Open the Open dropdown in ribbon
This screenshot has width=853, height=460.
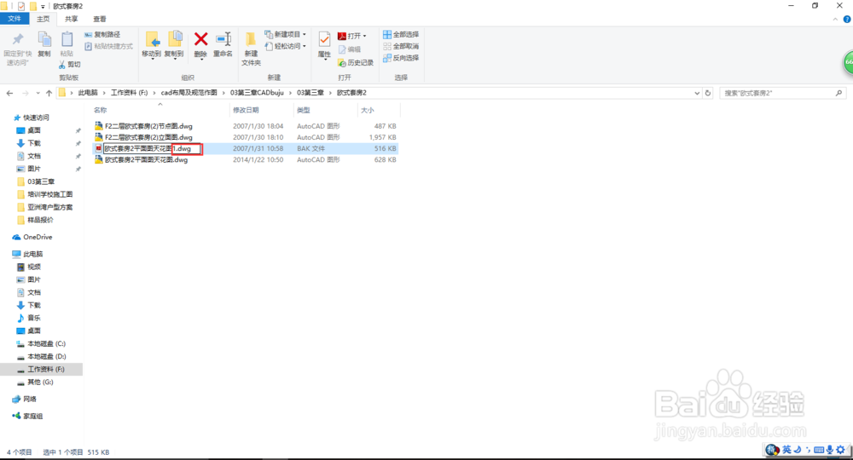352,36
